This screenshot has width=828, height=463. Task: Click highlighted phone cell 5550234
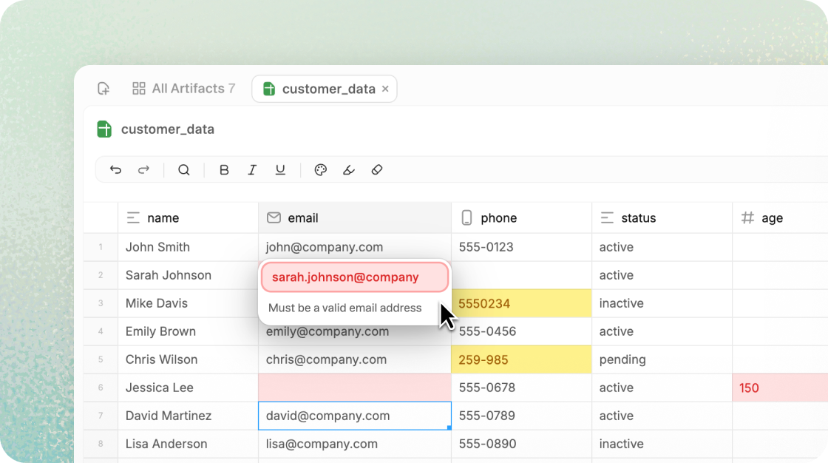point(522,303)
